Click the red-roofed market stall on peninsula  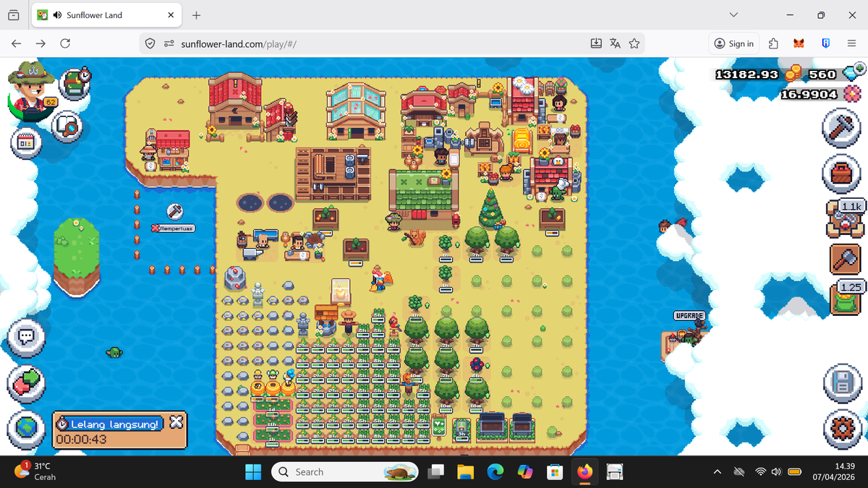click(x=171, y=150)
